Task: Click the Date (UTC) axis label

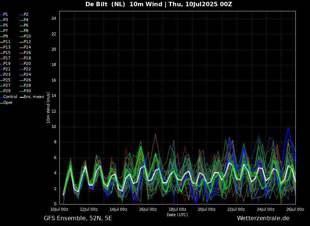Action: coord(177,215)
